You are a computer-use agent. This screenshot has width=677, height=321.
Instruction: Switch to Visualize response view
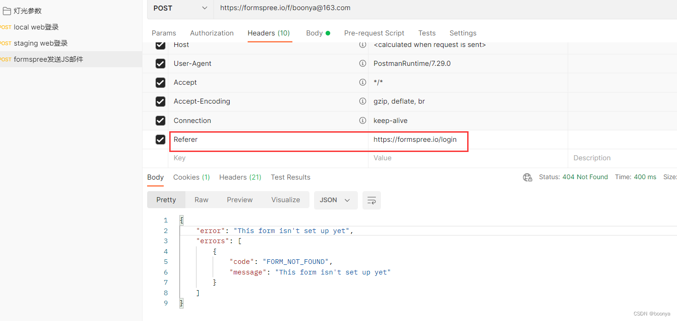point(285,200)
